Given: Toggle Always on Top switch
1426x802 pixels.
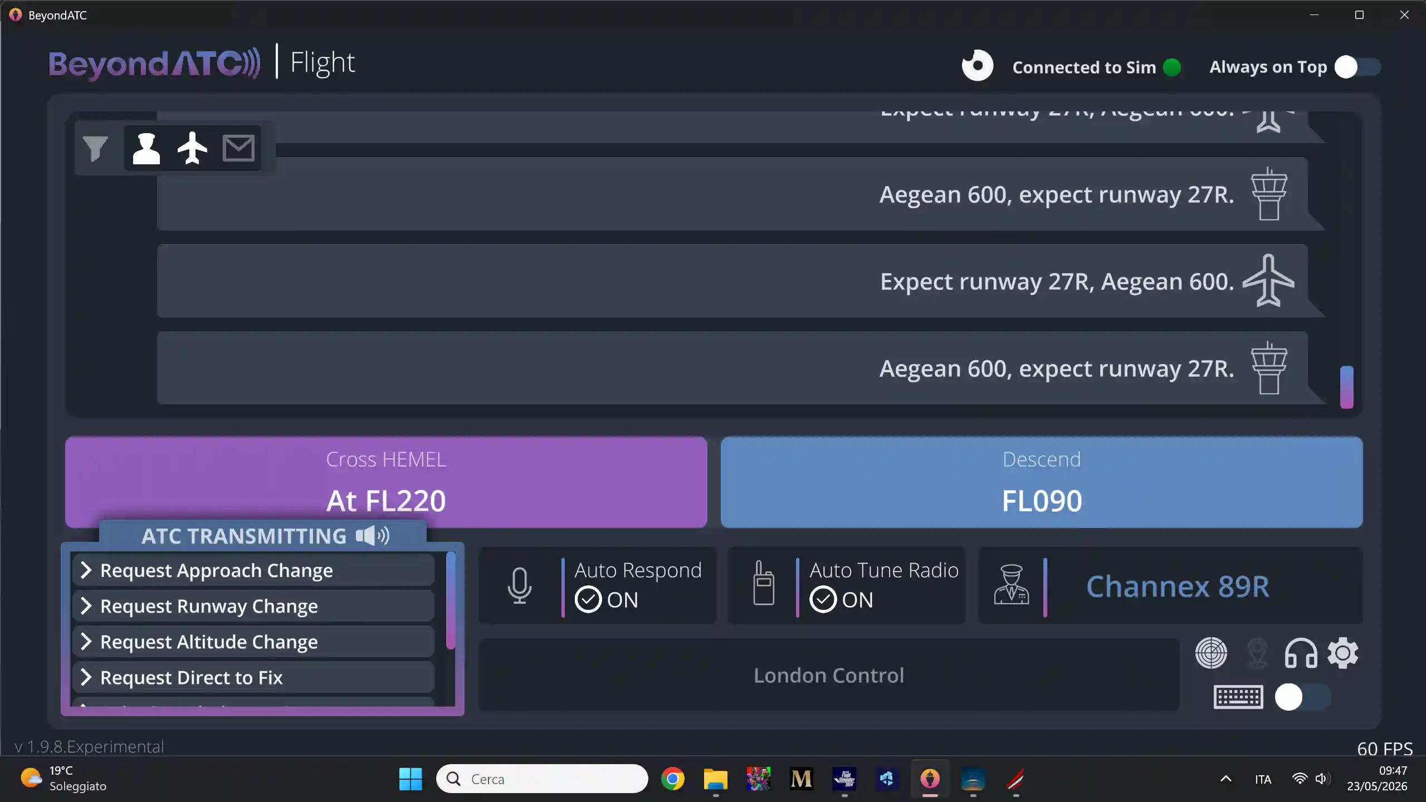Looking at the screenshot, I should coord(1357,67).
